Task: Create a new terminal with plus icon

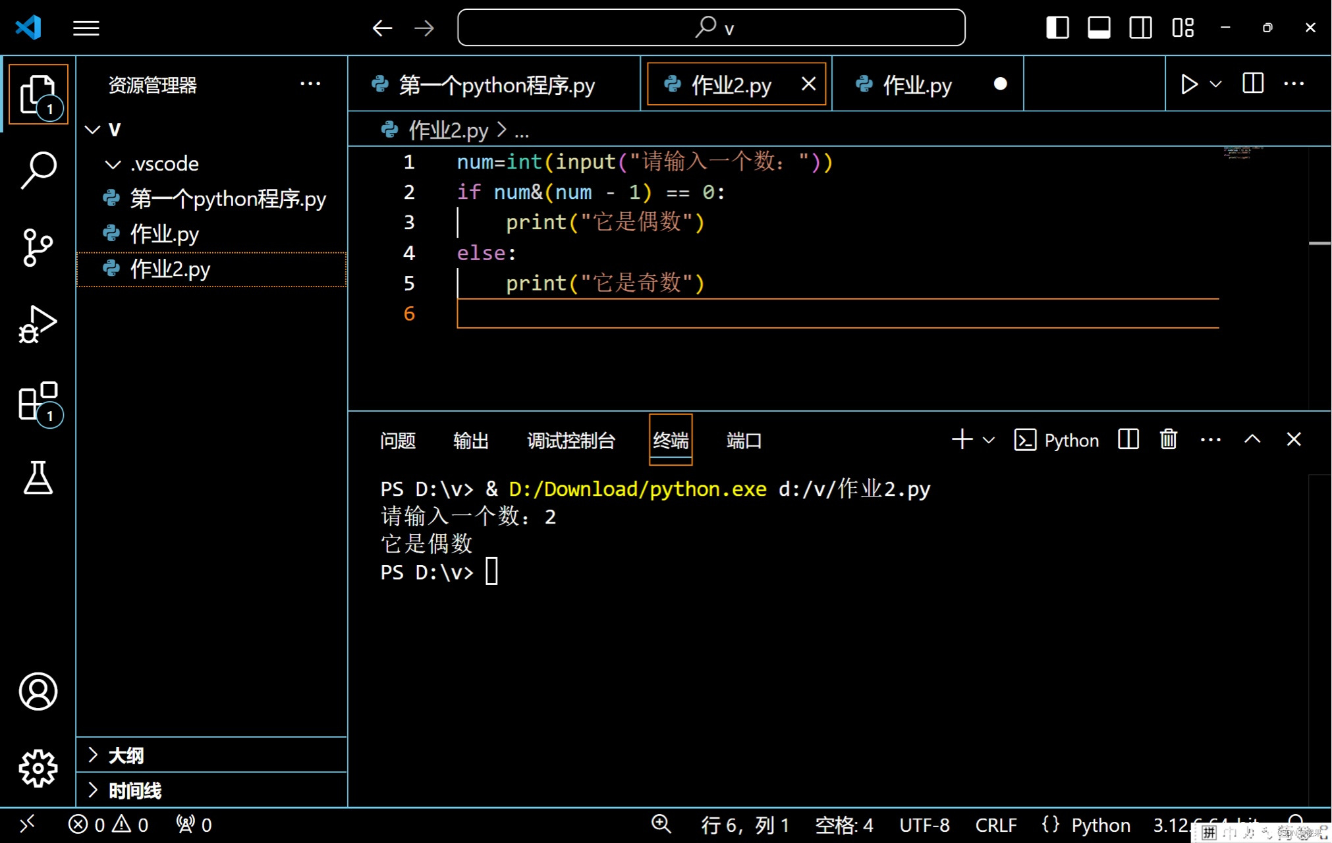Action: click(962, 439)
